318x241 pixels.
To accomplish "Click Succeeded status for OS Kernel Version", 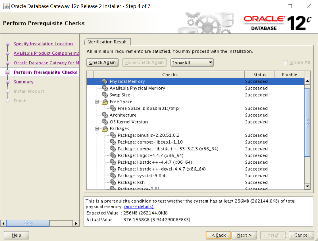I will (256, 122).
